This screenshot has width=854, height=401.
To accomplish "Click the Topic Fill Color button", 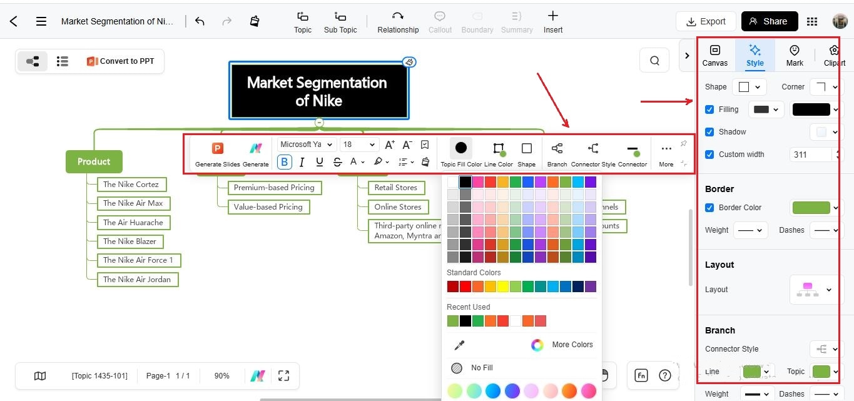I will pos(461,154).
